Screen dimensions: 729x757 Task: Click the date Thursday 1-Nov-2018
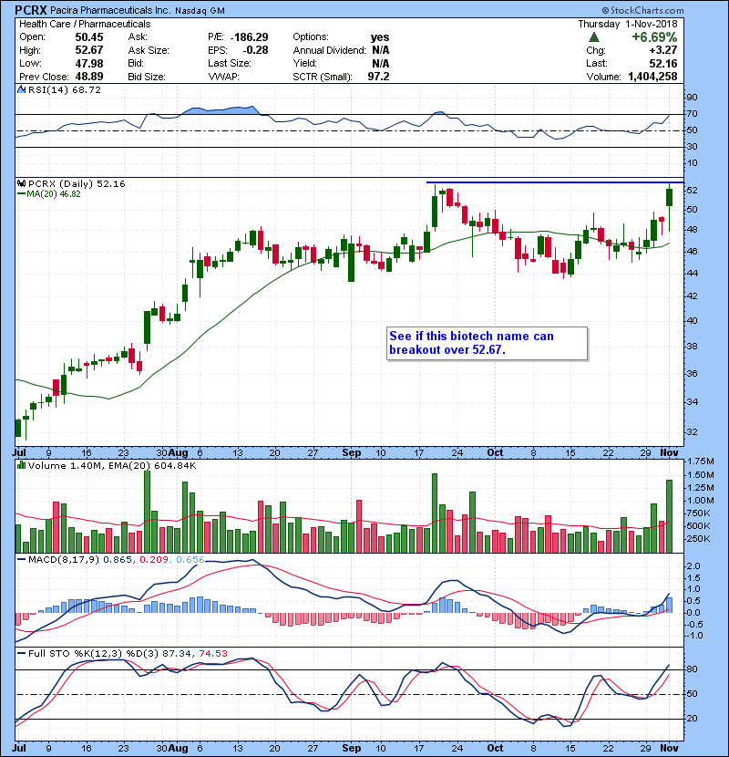(628, 24)
